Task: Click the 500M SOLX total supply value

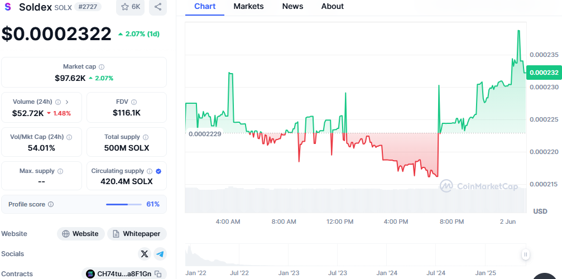Action: click(x=127, y=148)
